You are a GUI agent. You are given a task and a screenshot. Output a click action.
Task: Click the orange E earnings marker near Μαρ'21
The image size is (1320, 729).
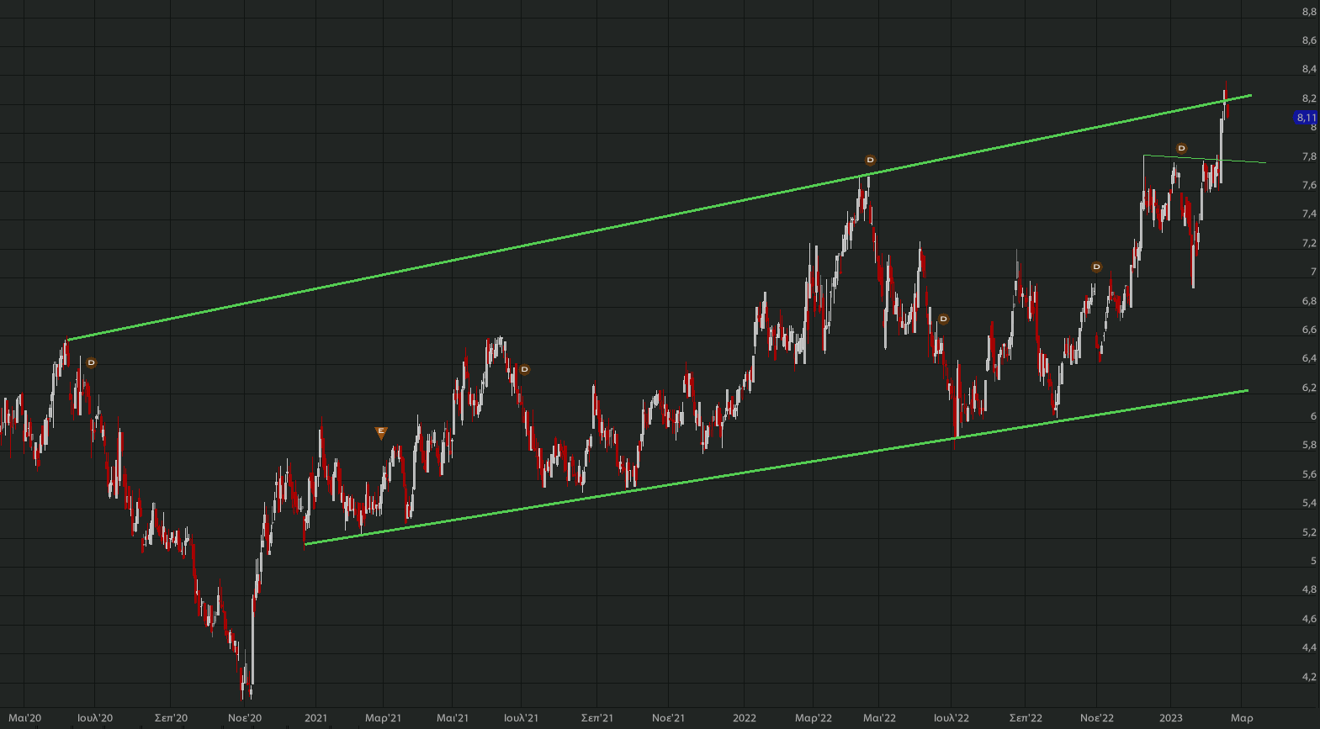381,433
